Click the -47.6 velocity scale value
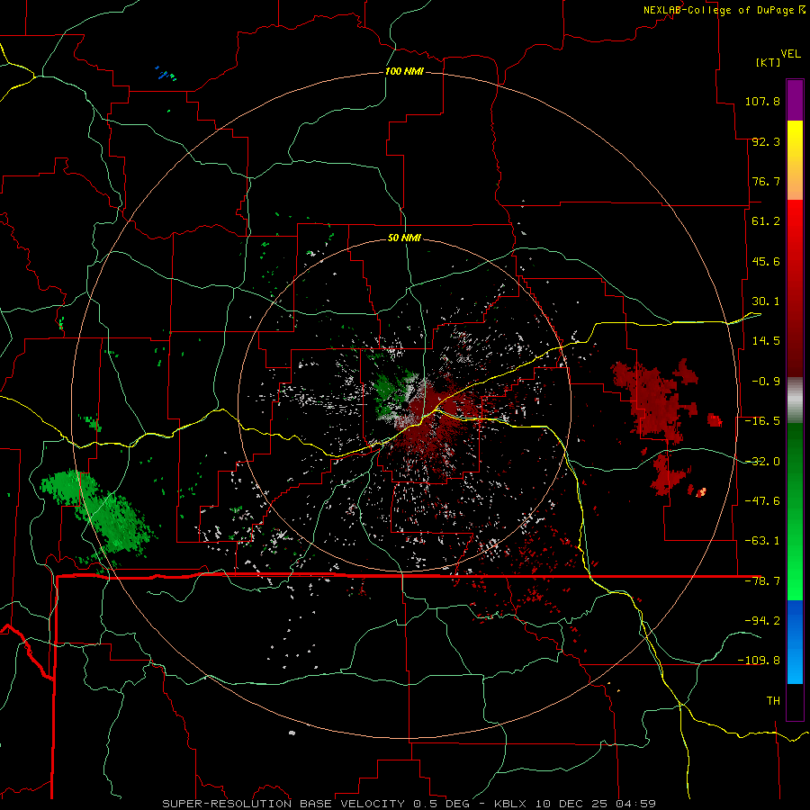 coord(762,501)
